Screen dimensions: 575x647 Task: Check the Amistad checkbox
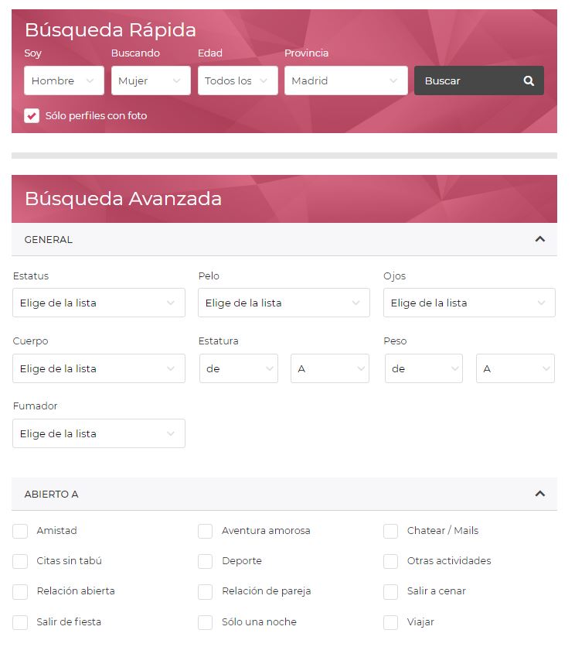pos(20,532)
